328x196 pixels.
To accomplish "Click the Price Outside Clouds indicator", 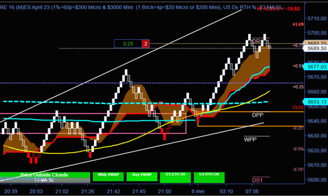I will (45, 175).
